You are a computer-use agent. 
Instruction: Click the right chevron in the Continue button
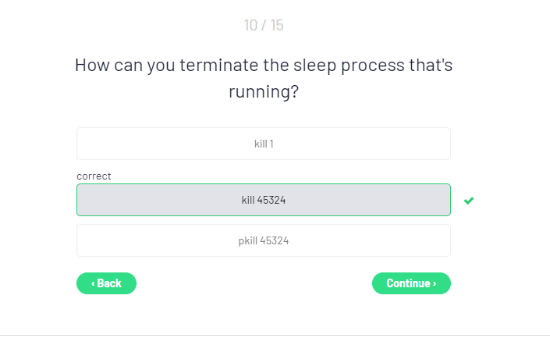click(435, 283)
